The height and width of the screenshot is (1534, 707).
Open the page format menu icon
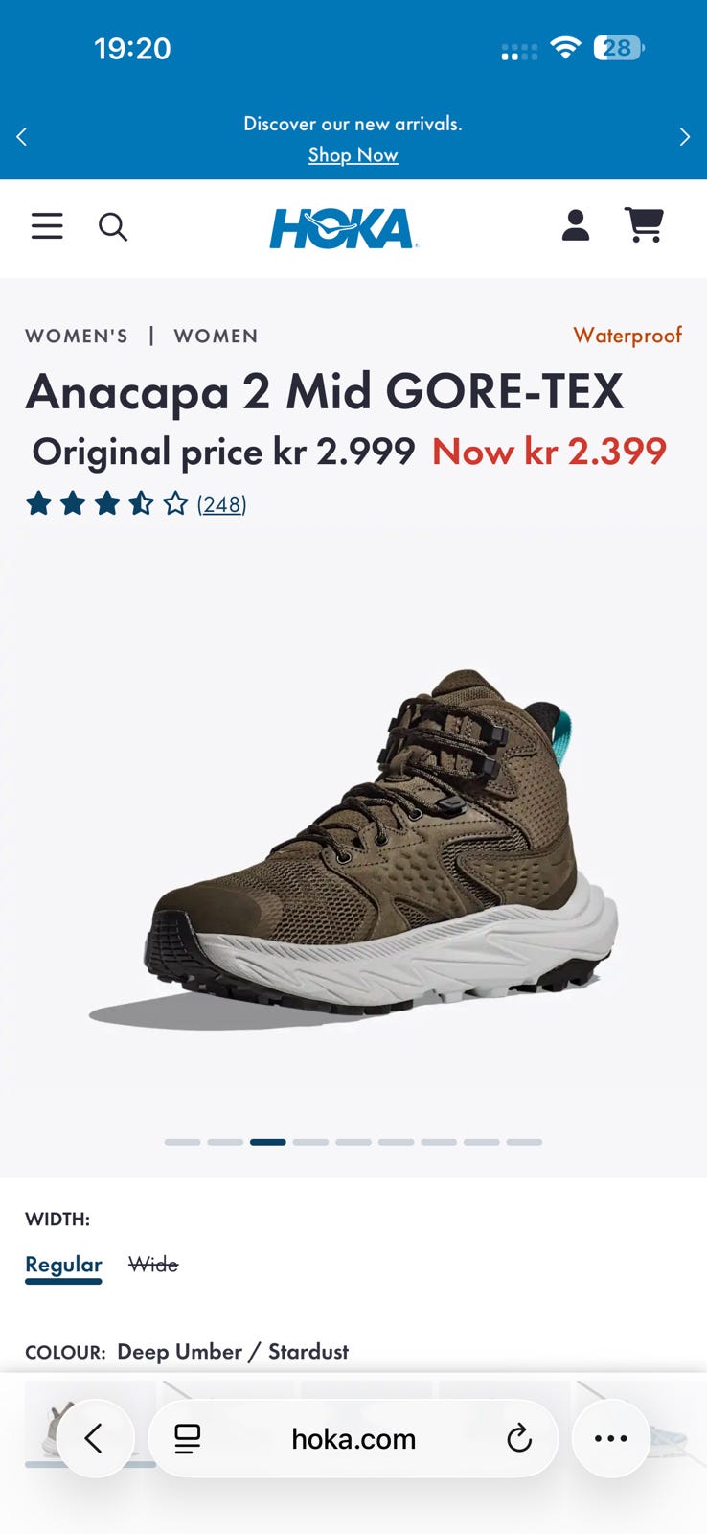pos(188,1438)
